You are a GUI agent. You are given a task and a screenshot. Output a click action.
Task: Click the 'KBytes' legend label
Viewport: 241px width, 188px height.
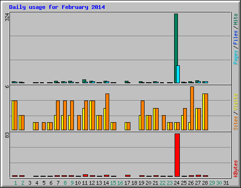coord(235,169)
